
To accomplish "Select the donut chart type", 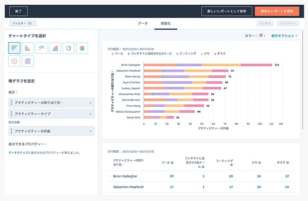I will (x=69, y=48).
